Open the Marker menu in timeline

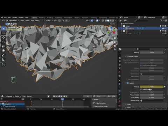29,96
